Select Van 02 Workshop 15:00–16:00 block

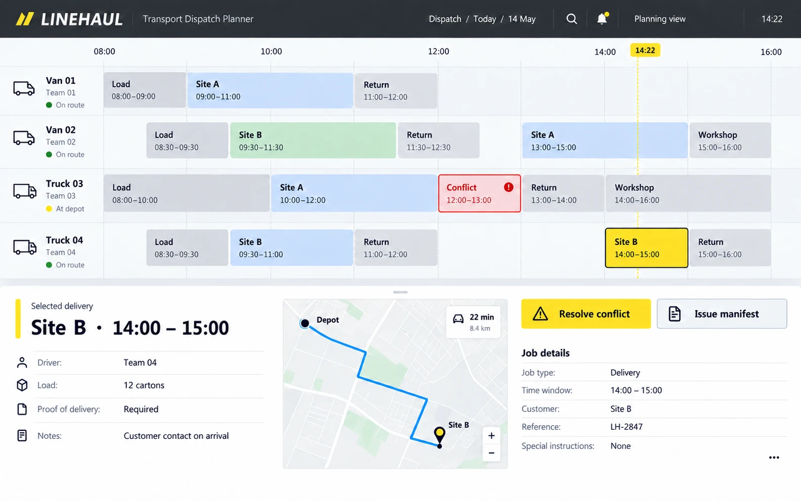(730, 141)
